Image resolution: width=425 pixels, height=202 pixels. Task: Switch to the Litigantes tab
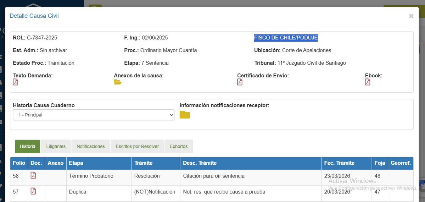pos(56,146)
